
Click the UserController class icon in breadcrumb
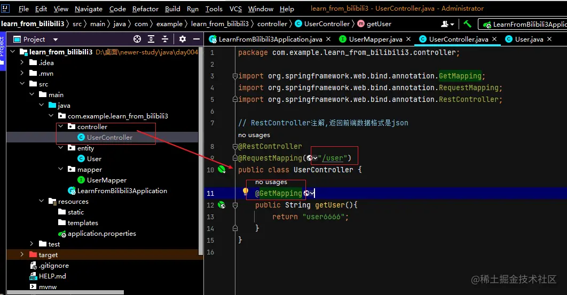tap(298, 24)
